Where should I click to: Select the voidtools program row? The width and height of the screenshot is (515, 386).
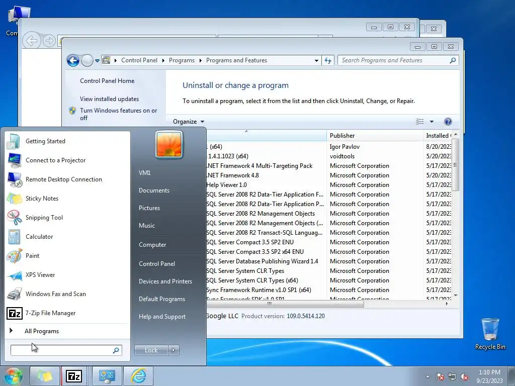[x=328, y=156]
